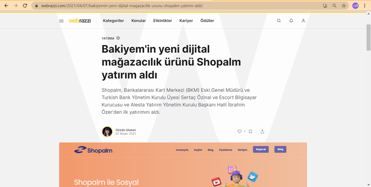Go to Etkinlikler section
Viewport: 371px width, 187px height.
(x=162, y=21)
